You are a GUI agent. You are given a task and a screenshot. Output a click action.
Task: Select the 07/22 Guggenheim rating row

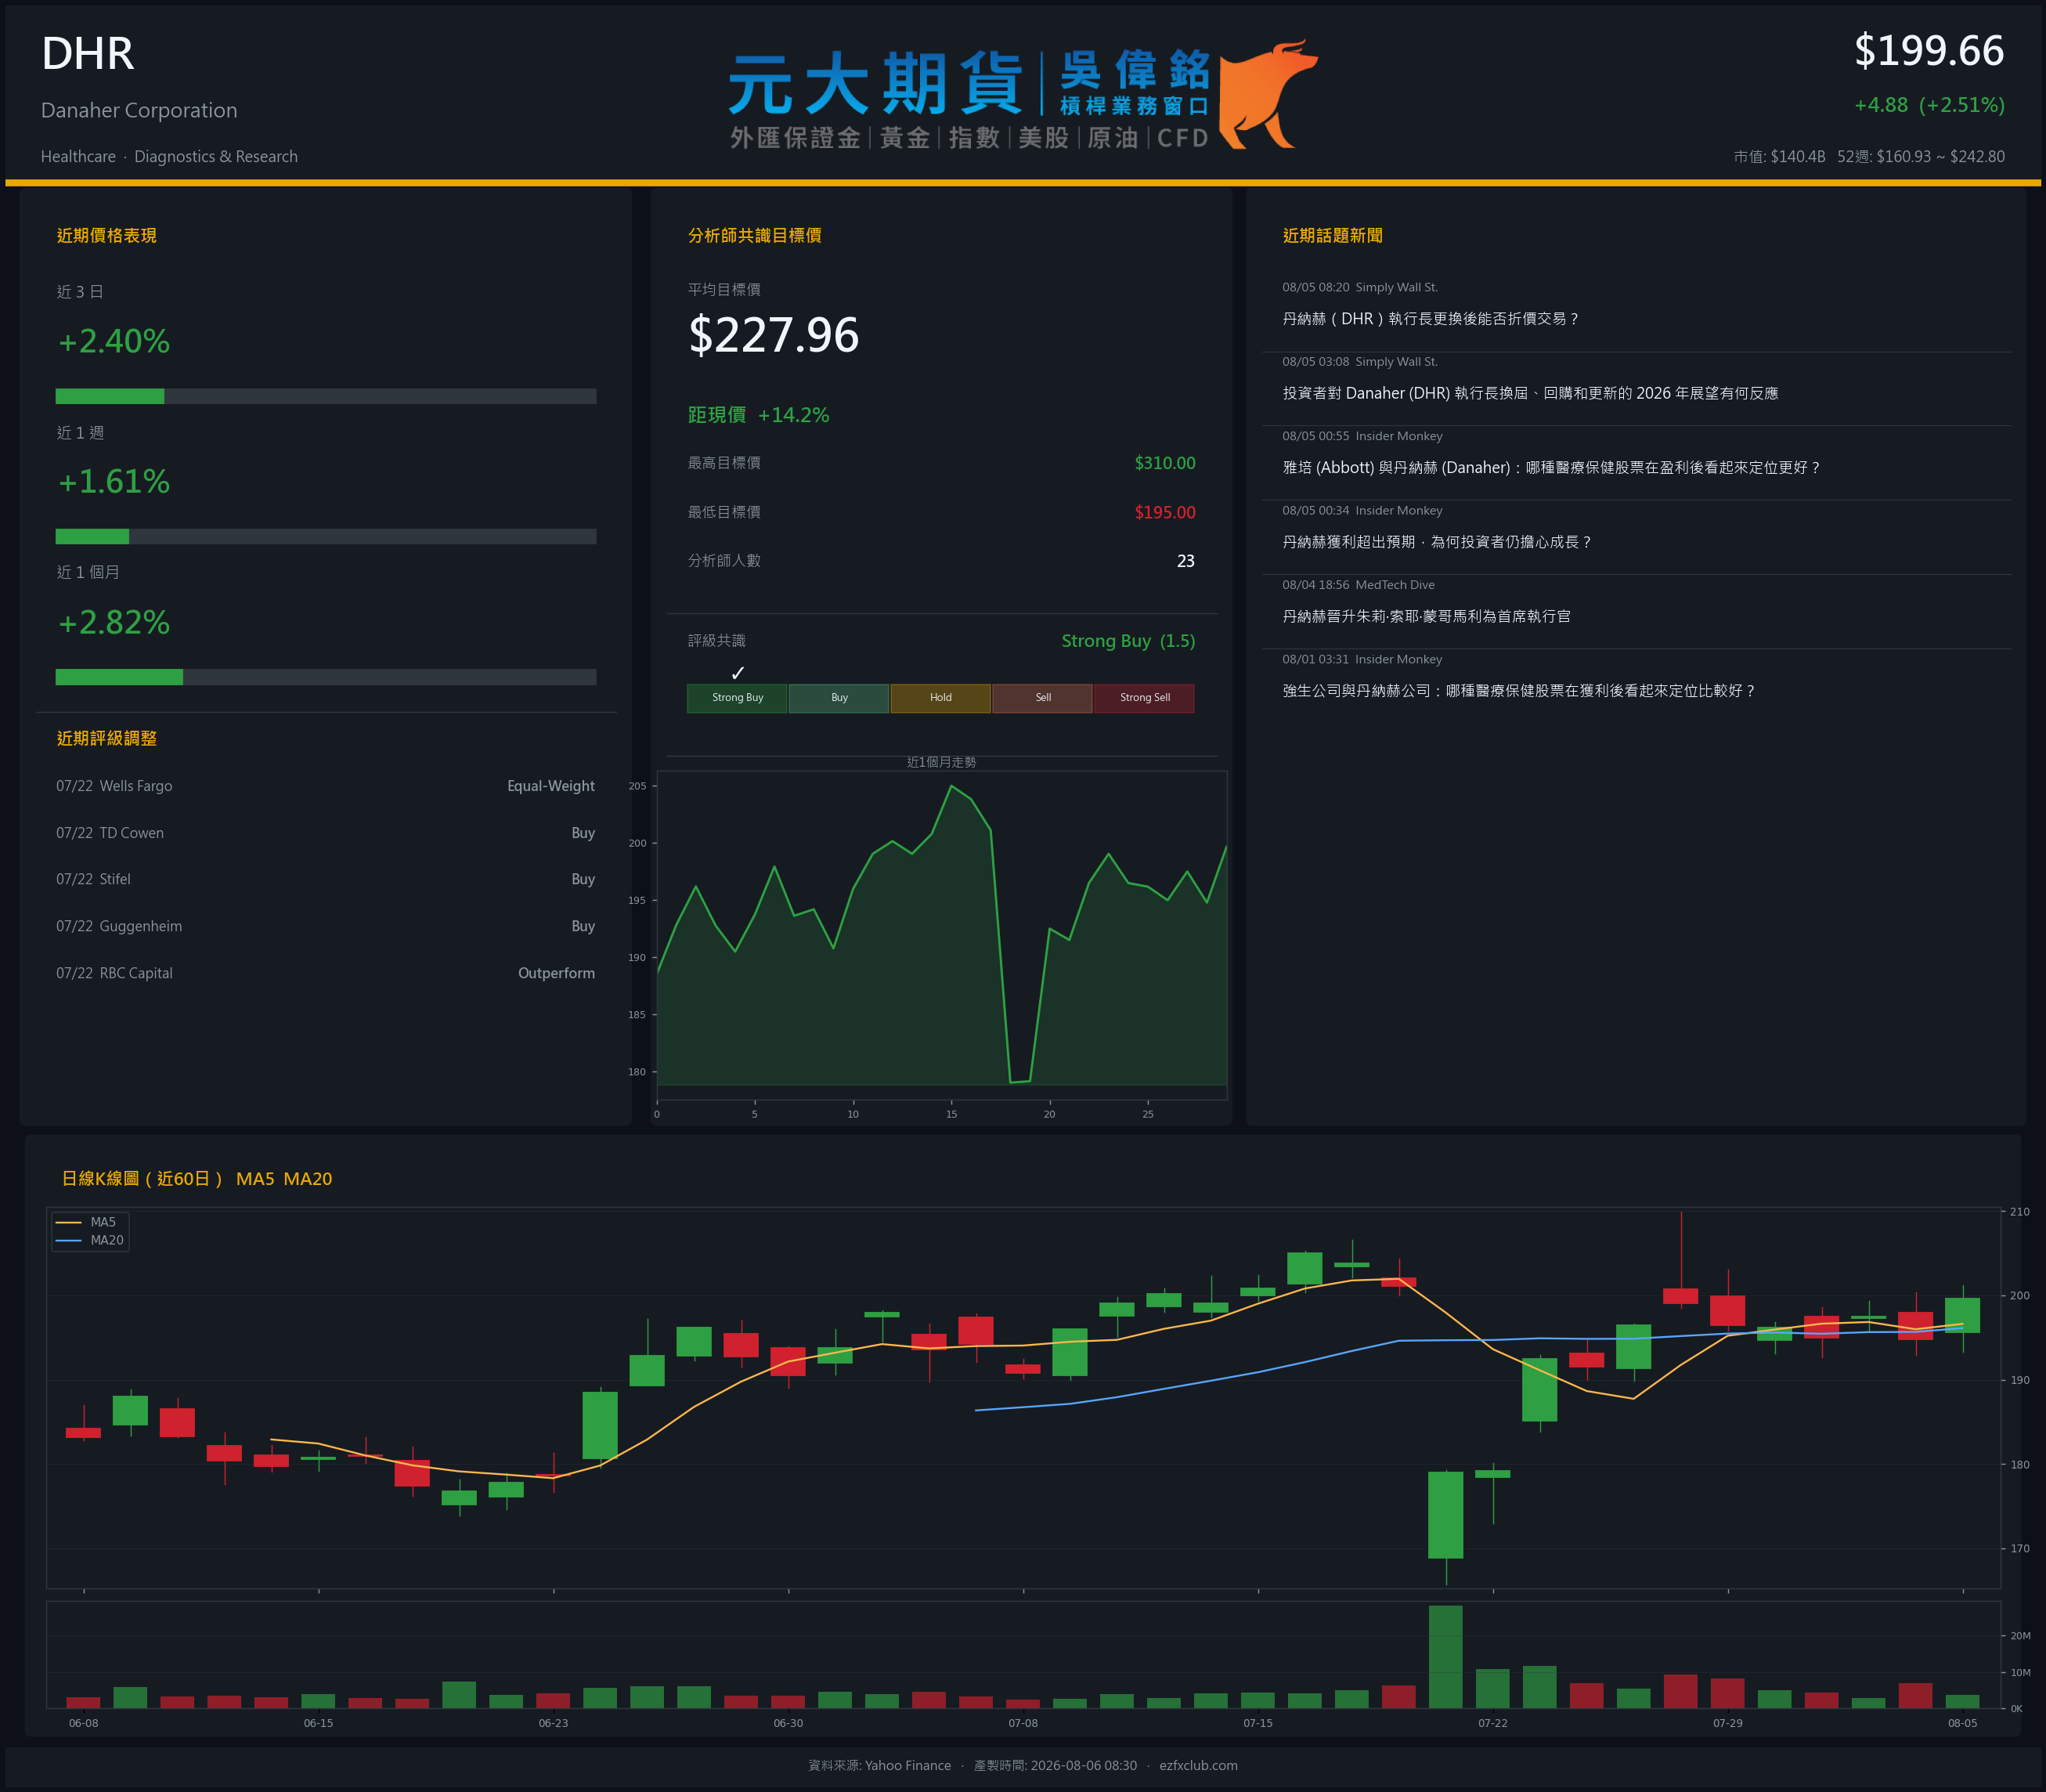click(326, 926)
